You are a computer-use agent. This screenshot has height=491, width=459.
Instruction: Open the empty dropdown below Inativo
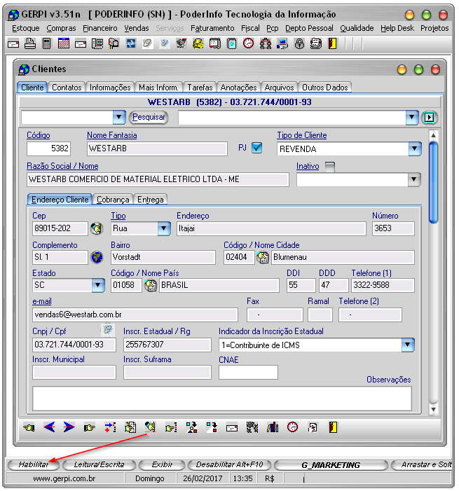click(x=414, y=179)
